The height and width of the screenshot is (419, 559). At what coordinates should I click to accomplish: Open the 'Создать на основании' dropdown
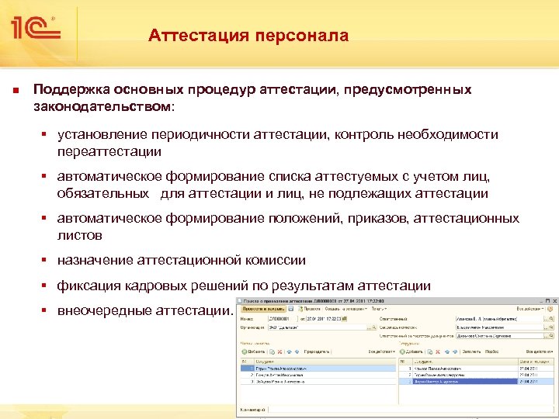point(345,309)
